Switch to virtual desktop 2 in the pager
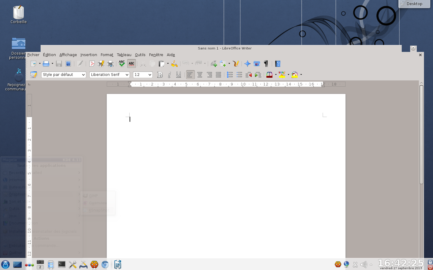The width and height of the screenshot is (433, 270). pos(40,267)
